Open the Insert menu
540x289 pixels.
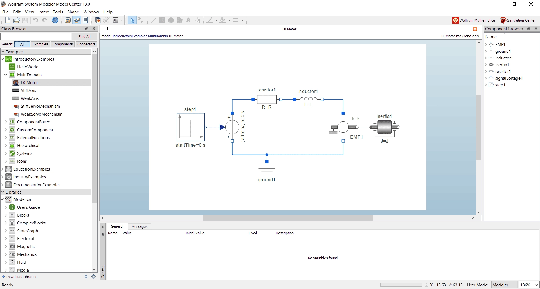pyautogui.click(x=44, y=12)
